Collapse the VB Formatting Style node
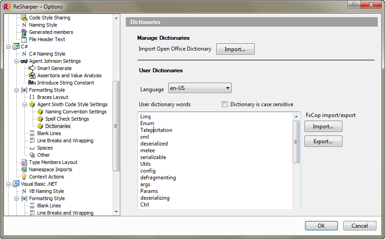 [16, 198]
